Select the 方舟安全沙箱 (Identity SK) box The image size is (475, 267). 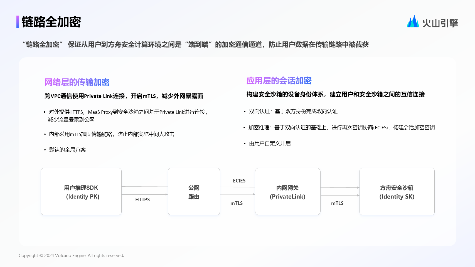pos(397,192)
